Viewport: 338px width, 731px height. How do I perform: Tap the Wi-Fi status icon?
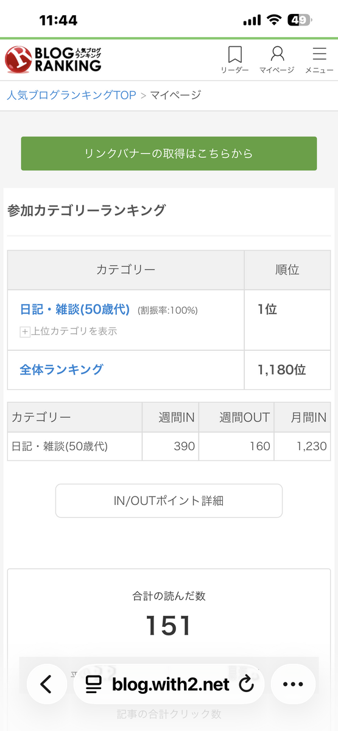click(274, 20)
